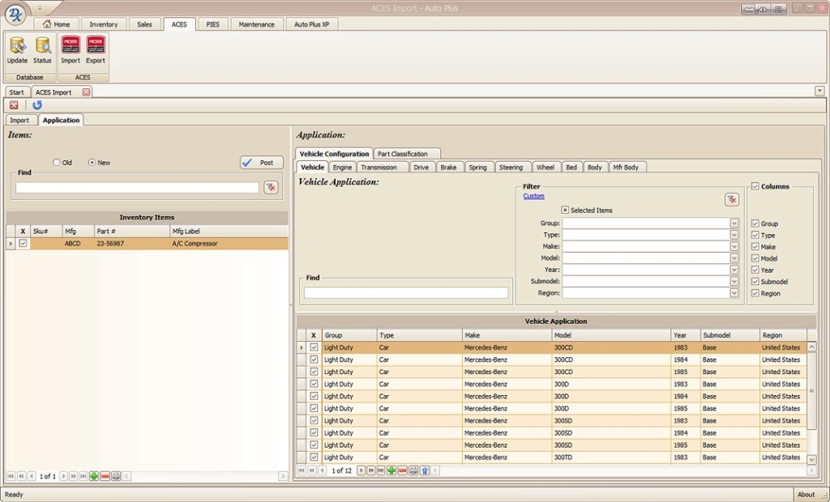Click print icon in Vehicle Application navigator

(413, 470)
